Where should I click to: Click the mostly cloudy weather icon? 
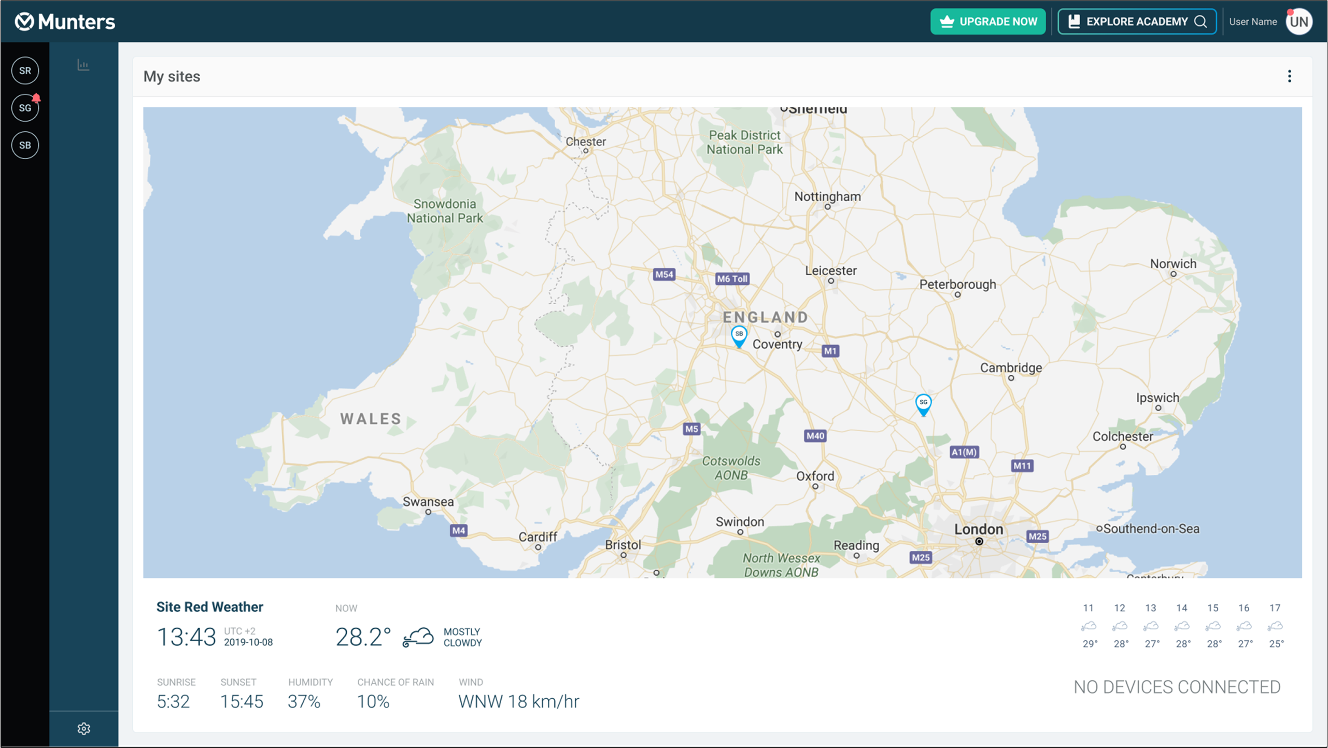click(x=418, y=637)
